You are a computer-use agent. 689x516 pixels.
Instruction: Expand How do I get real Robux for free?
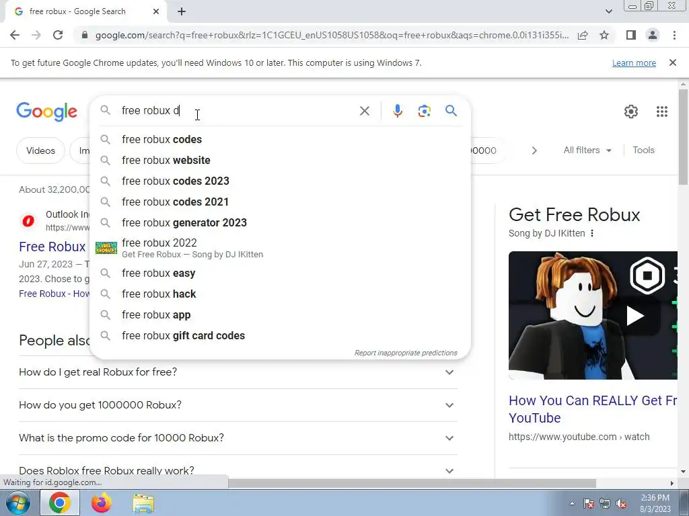pyautogui.click(x=238, y=372)
